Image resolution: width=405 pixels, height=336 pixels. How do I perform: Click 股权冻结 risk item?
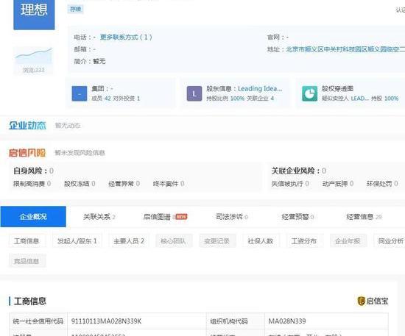tap(80, 184)
